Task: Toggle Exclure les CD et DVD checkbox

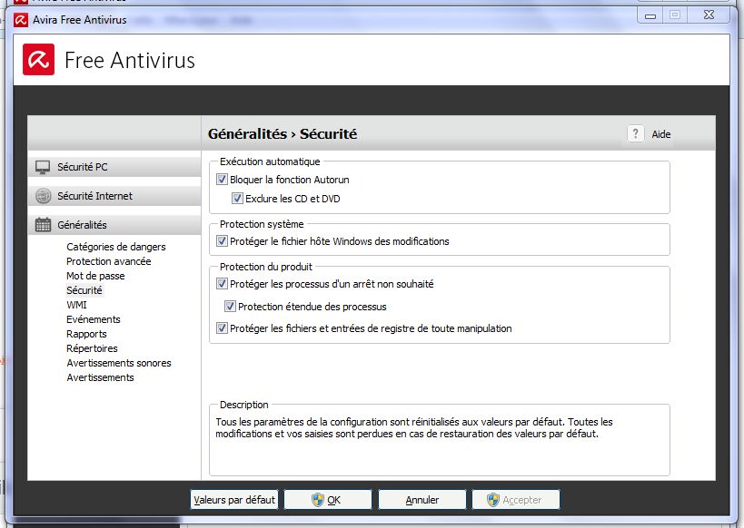Action: [238, 199]
